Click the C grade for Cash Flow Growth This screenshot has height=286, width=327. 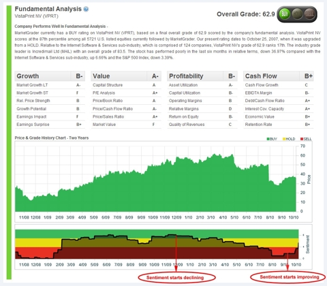[307, 85]
